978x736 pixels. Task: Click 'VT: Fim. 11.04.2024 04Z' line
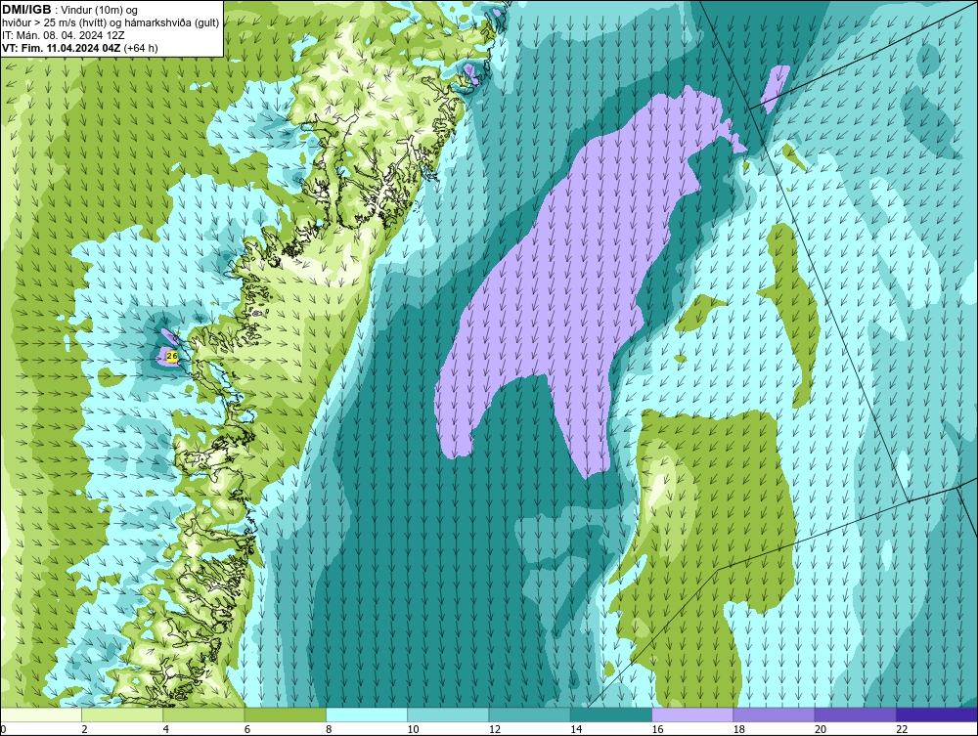[62, 48]
